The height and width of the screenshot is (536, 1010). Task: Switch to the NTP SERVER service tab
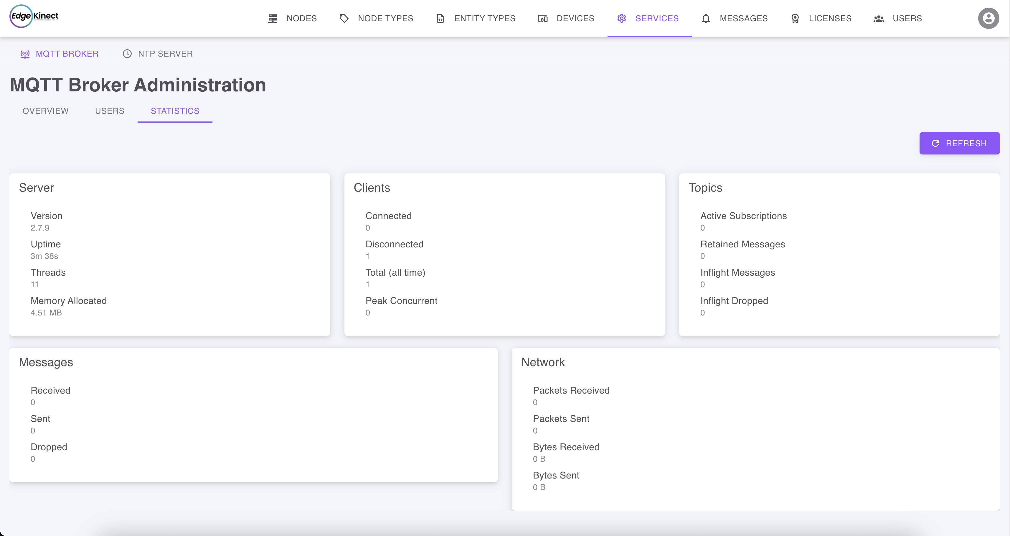click(x=158, y=54)
